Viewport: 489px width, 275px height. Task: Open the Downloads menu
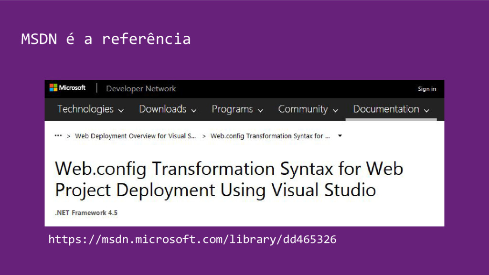point(168,109)
